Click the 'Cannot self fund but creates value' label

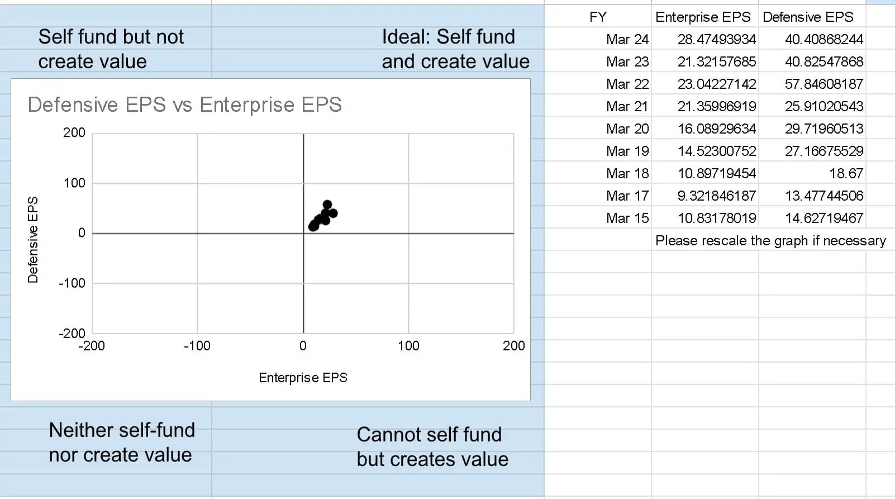(x=432, y=447)
